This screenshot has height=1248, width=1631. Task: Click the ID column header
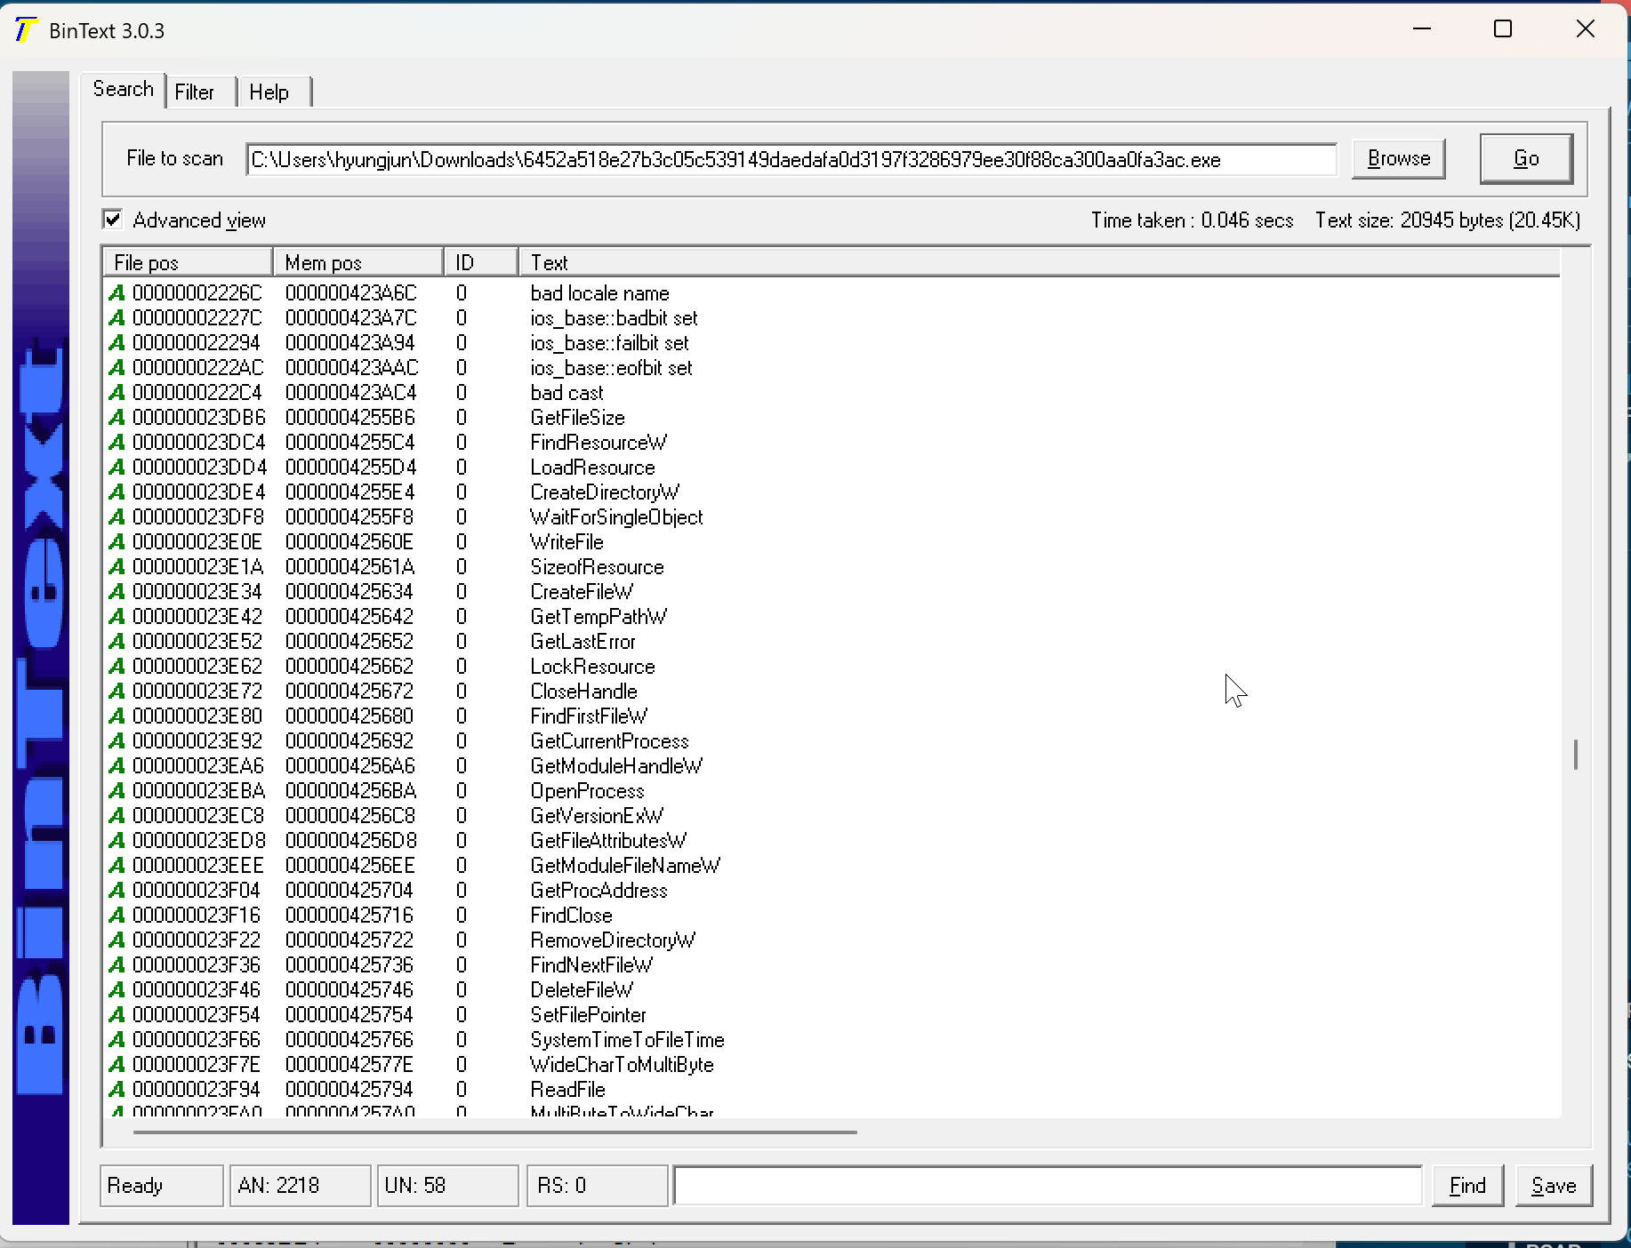pos(481,262)
